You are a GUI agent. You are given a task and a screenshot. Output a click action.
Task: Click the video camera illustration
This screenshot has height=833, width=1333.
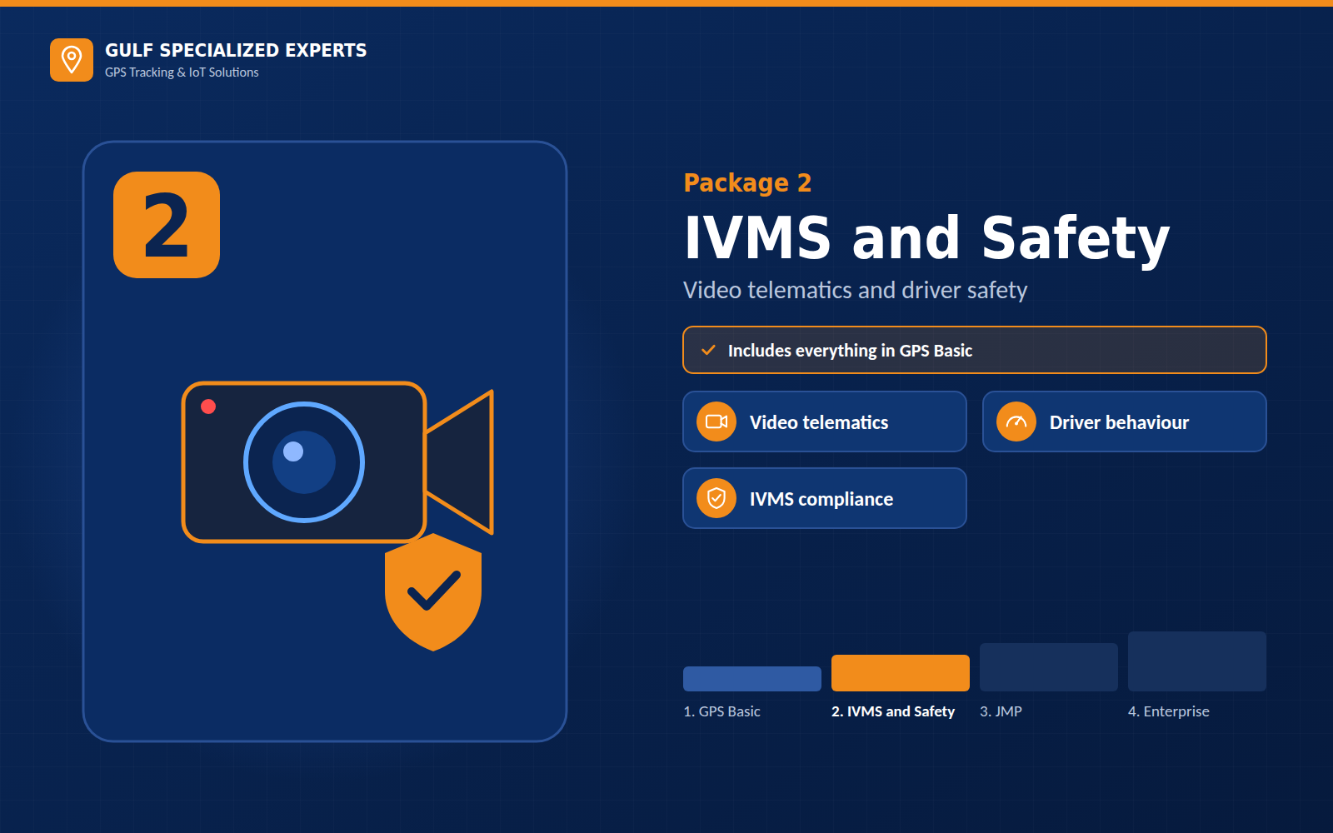tap(337, 462)
